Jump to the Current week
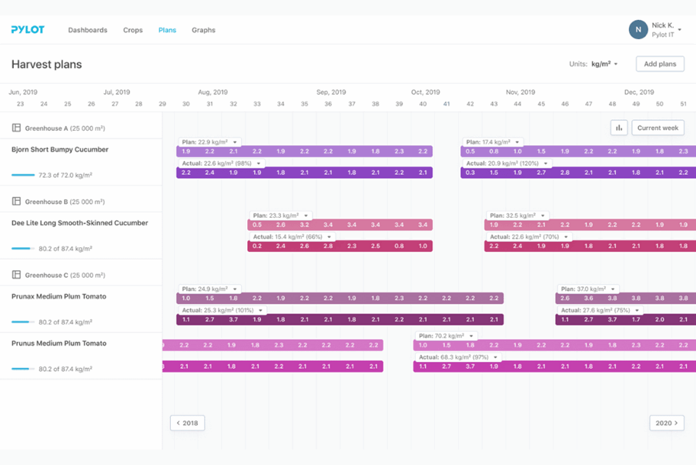Viewport: 696px width, 465px height. (x=658, y=128)
